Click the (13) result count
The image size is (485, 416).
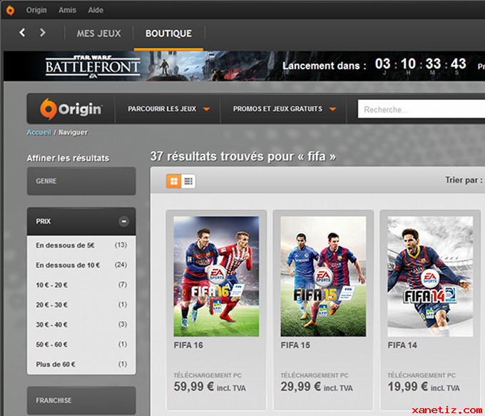pyautogui.click(x=121, y=245)
